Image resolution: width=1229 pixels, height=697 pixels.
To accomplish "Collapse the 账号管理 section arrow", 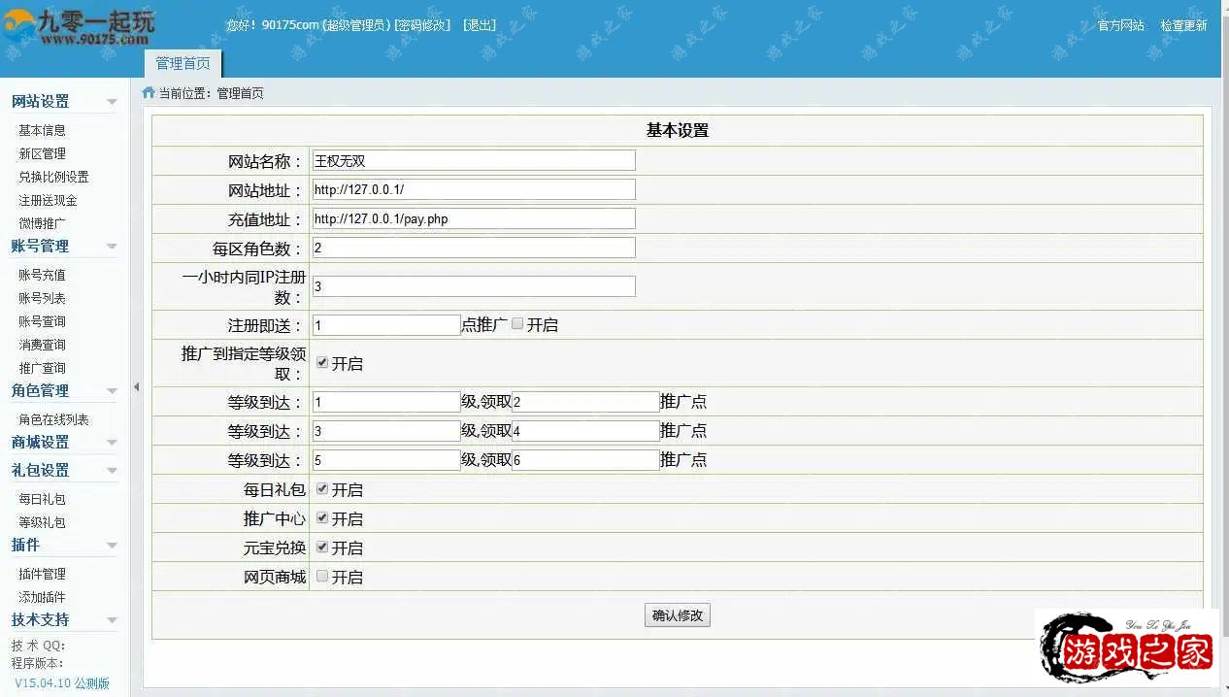I will click(112, 247).
